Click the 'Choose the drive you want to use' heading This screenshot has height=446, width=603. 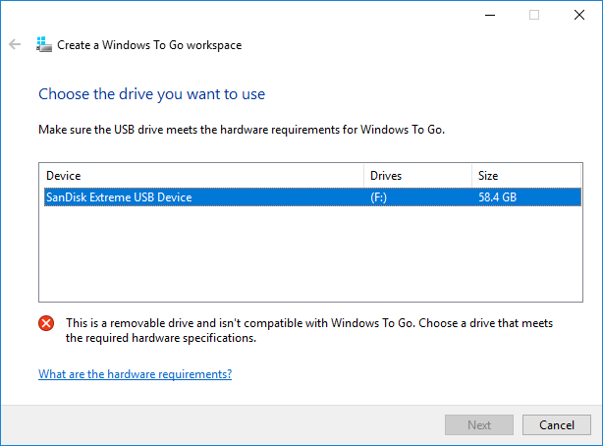pyautogui.click(x=151, y=94)
